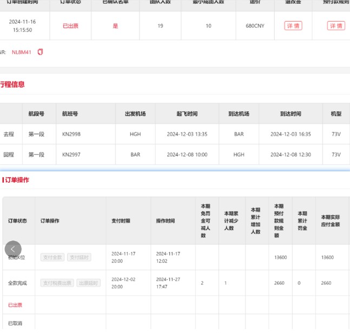Image resolution: width=350 pixels, height=334 pixels.
Task: Select the PNR code NL8M41
Action: [x=22, y=52]
